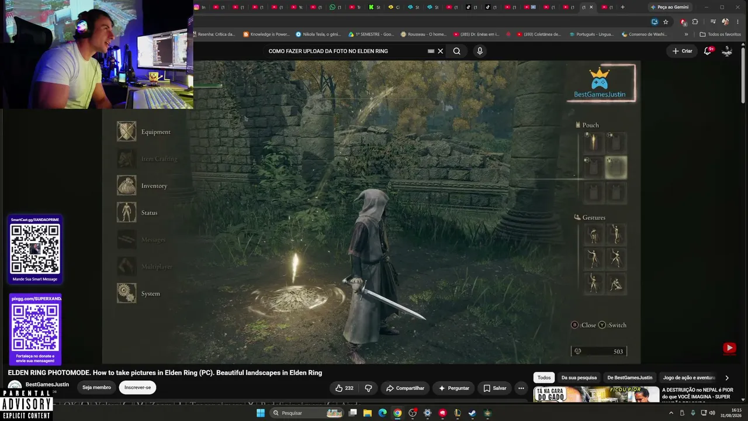Click the video title 'ELDEN RING PHOTOMODE'
The width and height of the screenshot is (748, 421).
pos(165,372)
